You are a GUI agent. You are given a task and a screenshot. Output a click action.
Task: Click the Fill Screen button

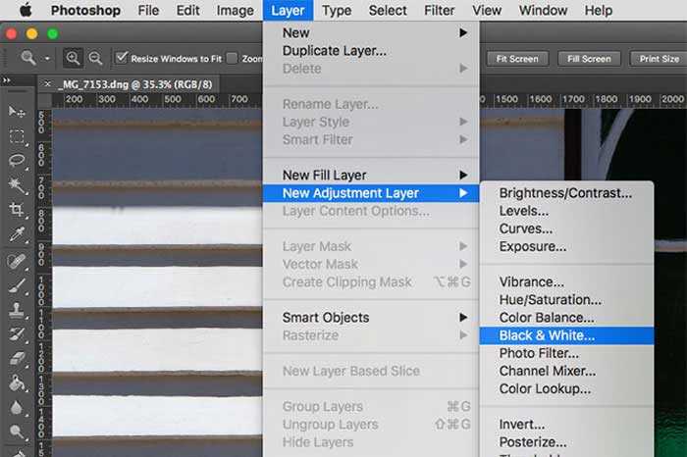tap(589, 59)
